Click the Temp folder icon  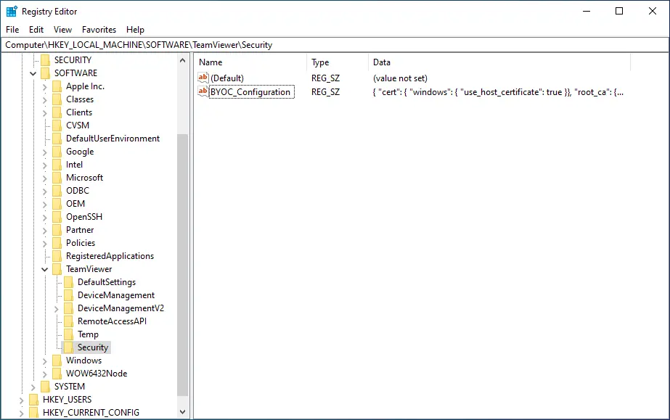click(x=68, y=334)
